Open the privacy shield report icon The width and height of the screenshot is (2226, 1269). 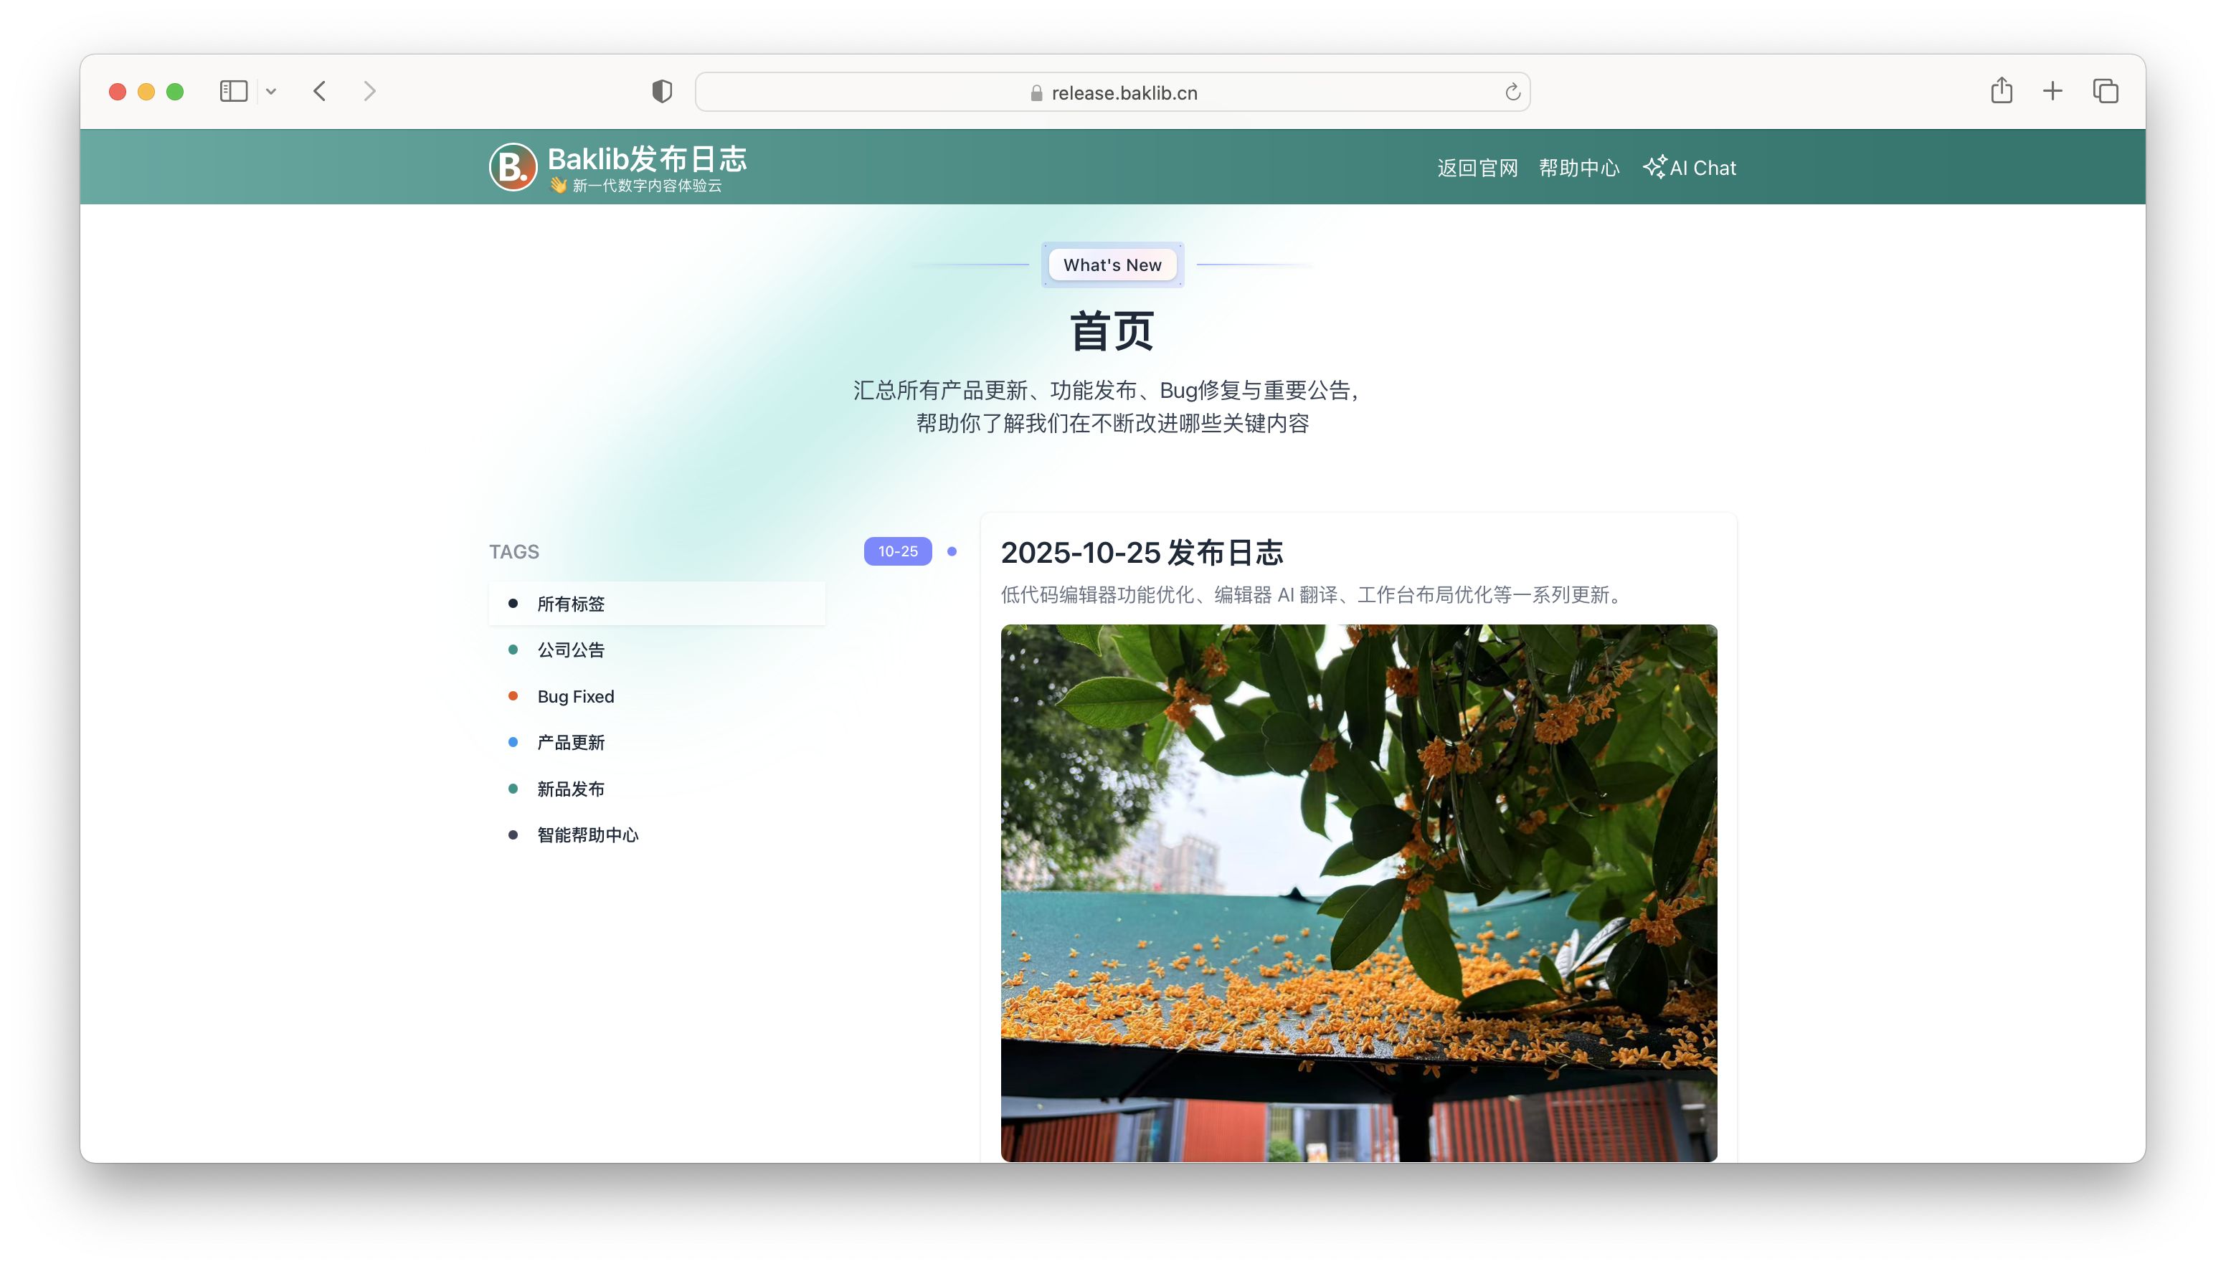(661, 92)
